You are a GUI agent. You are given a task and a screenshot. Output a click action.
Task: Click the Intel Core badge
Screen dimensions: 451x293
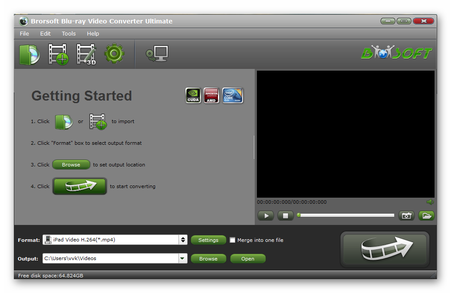[x=233, y=95]
